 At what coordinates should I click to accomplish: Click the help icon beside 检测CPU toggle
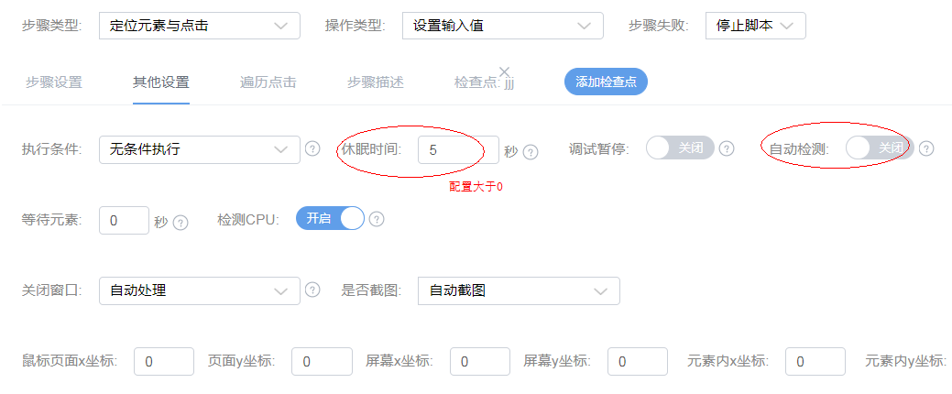[376, 219]
